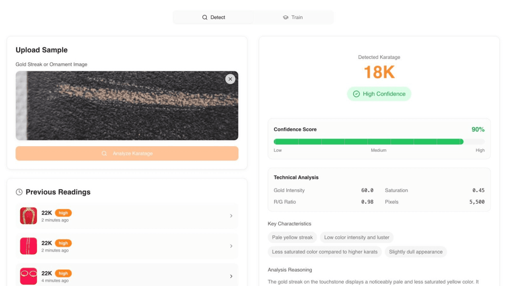509x286 pixels.
Task: Click the checkmark icon in High Confidence badge
Action: click(356, 94)
